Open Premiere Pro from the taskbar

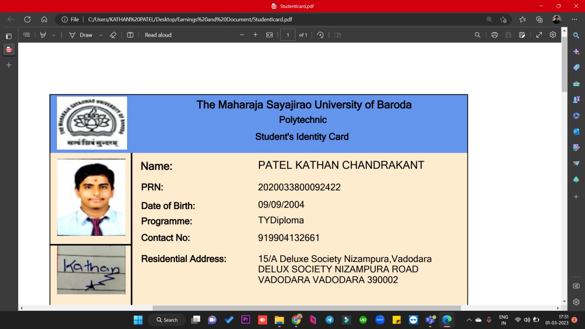(x=245, y=320)
